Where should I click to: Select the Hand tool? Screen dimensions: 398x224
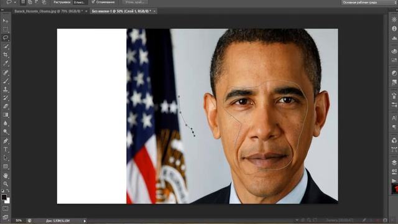click(x=6, y=175)
